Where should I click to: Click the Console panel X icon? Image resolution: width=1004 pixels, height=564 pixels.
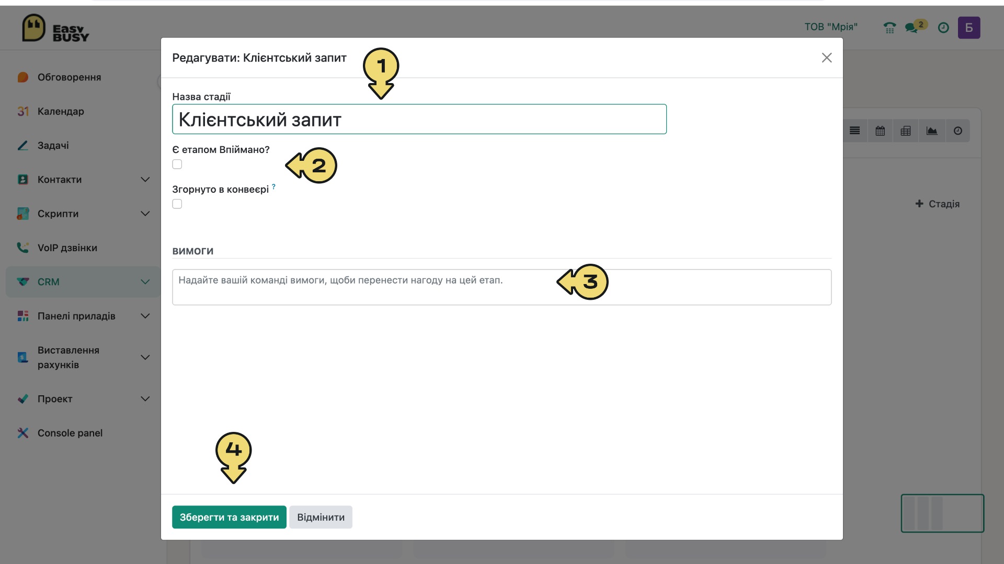click(22, 433)
